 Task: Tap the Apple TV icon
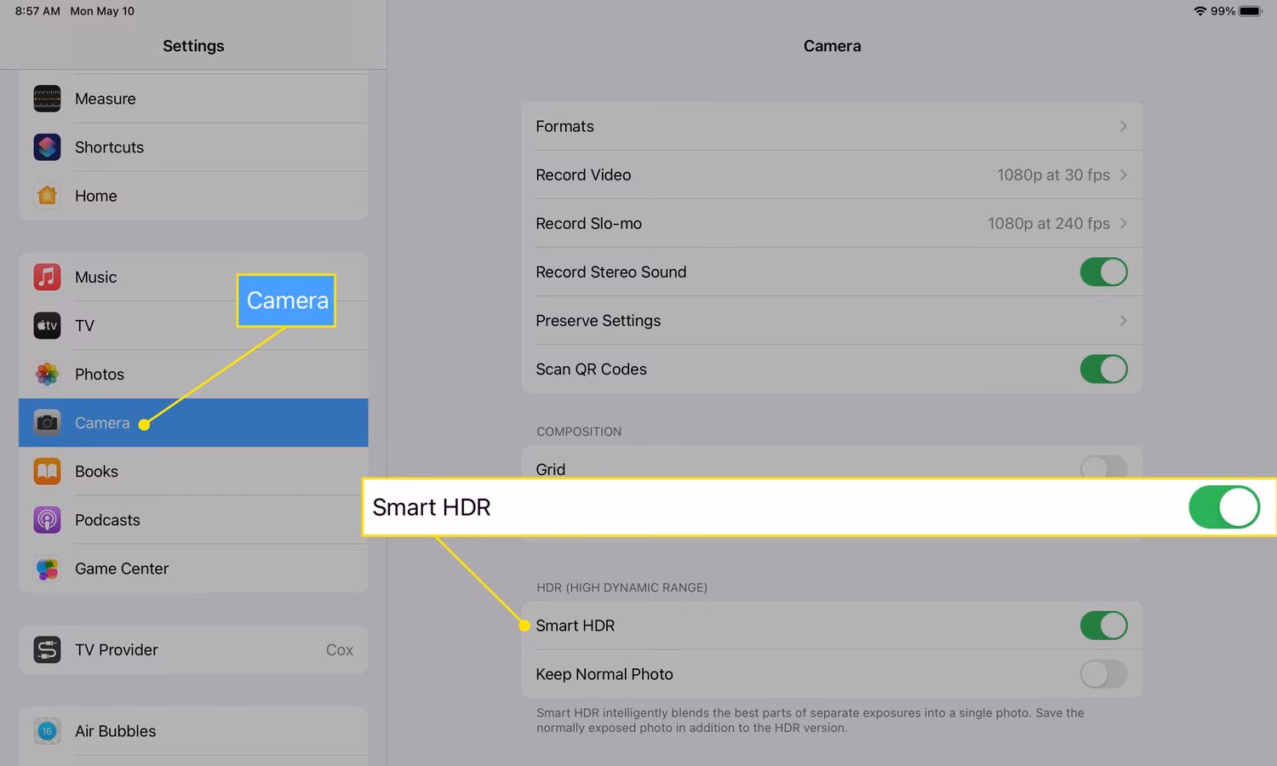47,326
